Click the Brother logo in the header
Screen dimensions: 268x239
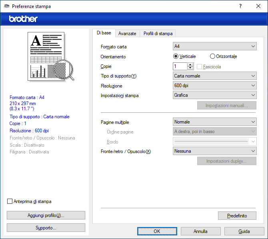(x=23, y=19)
